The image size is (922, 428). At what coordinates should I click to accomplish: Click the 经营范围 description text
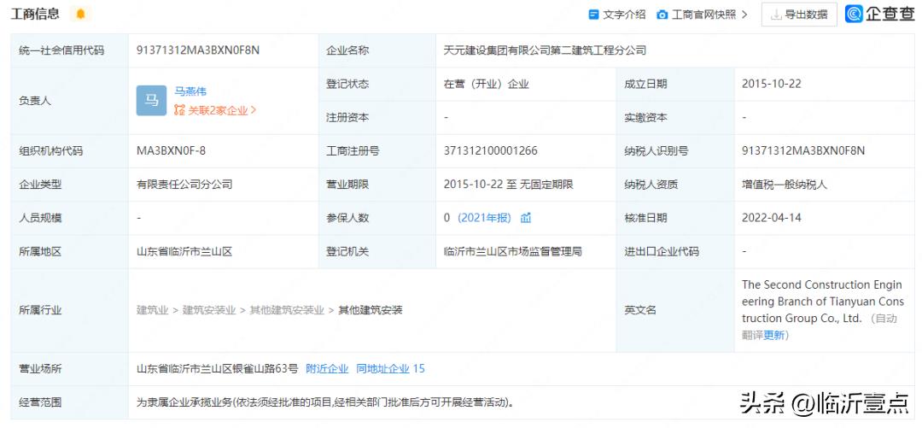(x=324, y=403)
